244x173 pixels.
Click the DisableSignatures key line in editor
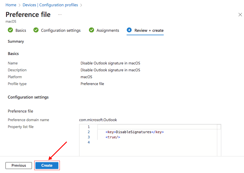coord(135,132)
